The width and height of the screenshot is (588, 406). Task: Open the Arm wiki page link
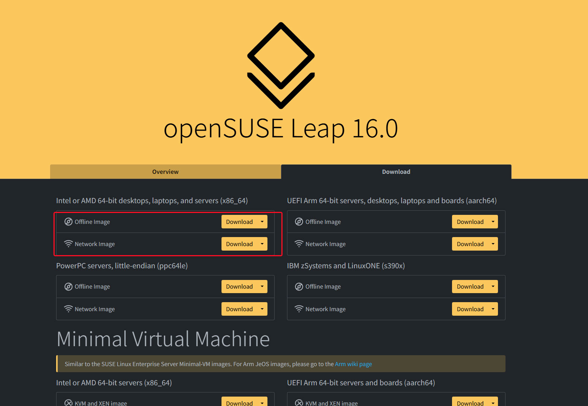pyautogui.click(x=353, y=364)
